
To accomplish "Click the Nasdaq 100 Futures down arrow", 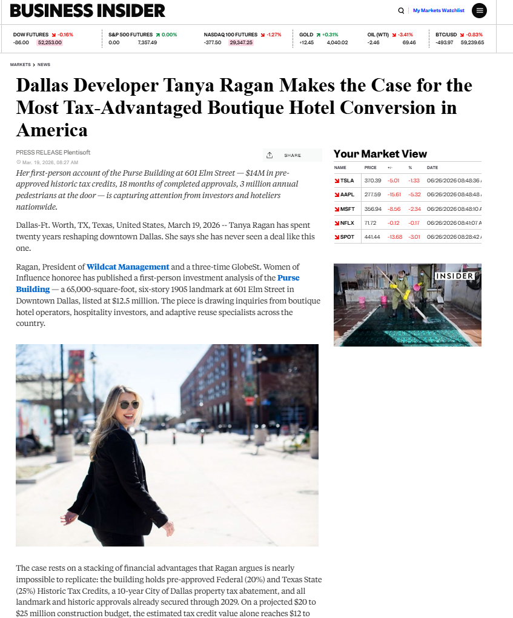I will tap(262, 35).
